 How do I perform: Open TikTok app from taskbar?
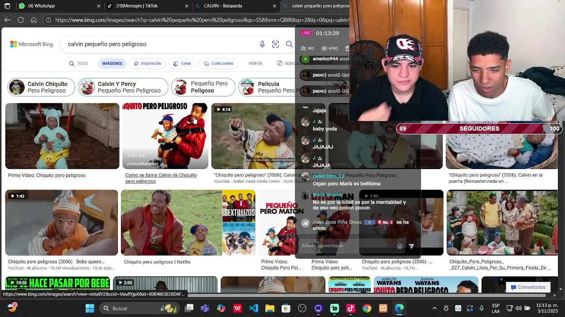pos(350,308)
